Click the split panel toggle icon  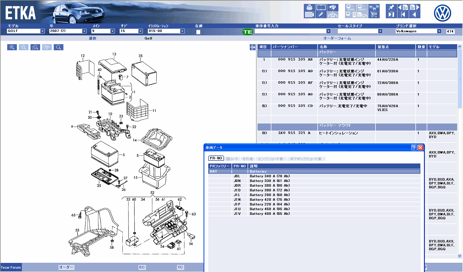click(x=253, y=47)
